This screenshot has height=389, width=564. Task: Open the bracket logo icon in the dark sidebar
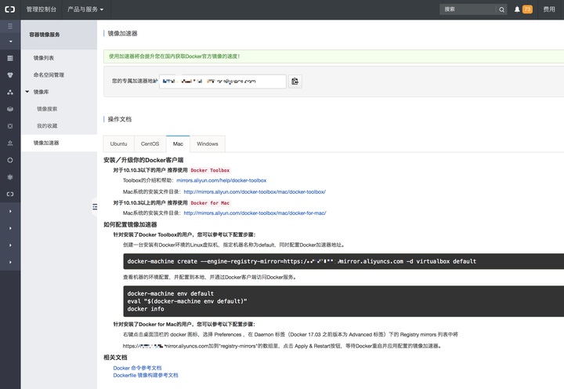10,194
